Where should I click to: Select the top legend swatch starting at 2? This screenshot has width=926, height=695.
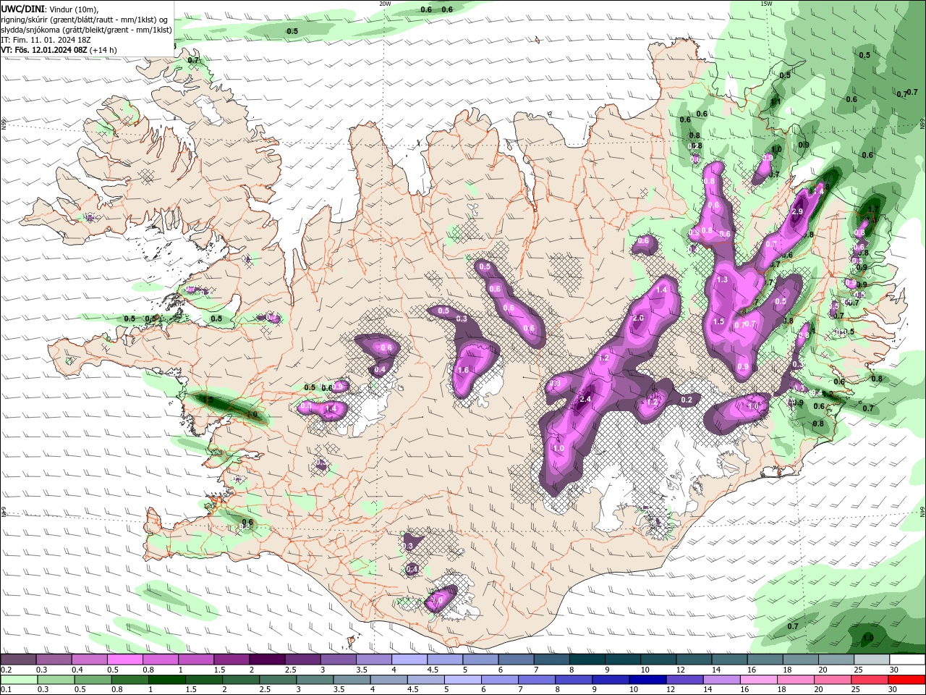pos(267,660)
